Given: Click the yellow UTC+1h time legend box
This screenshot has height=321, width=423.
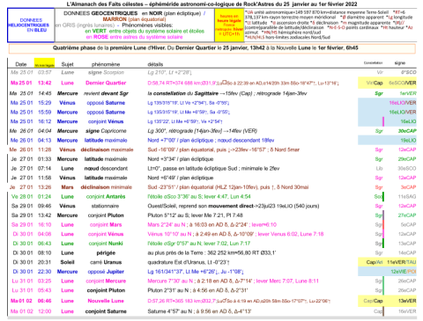Looking at the screenshot, I should tap(229, 26).
